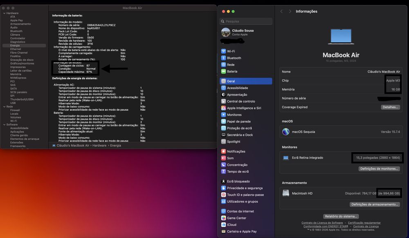
Task: Open Notificações settings
Action: pyautogui.click(x=246, y=151)
